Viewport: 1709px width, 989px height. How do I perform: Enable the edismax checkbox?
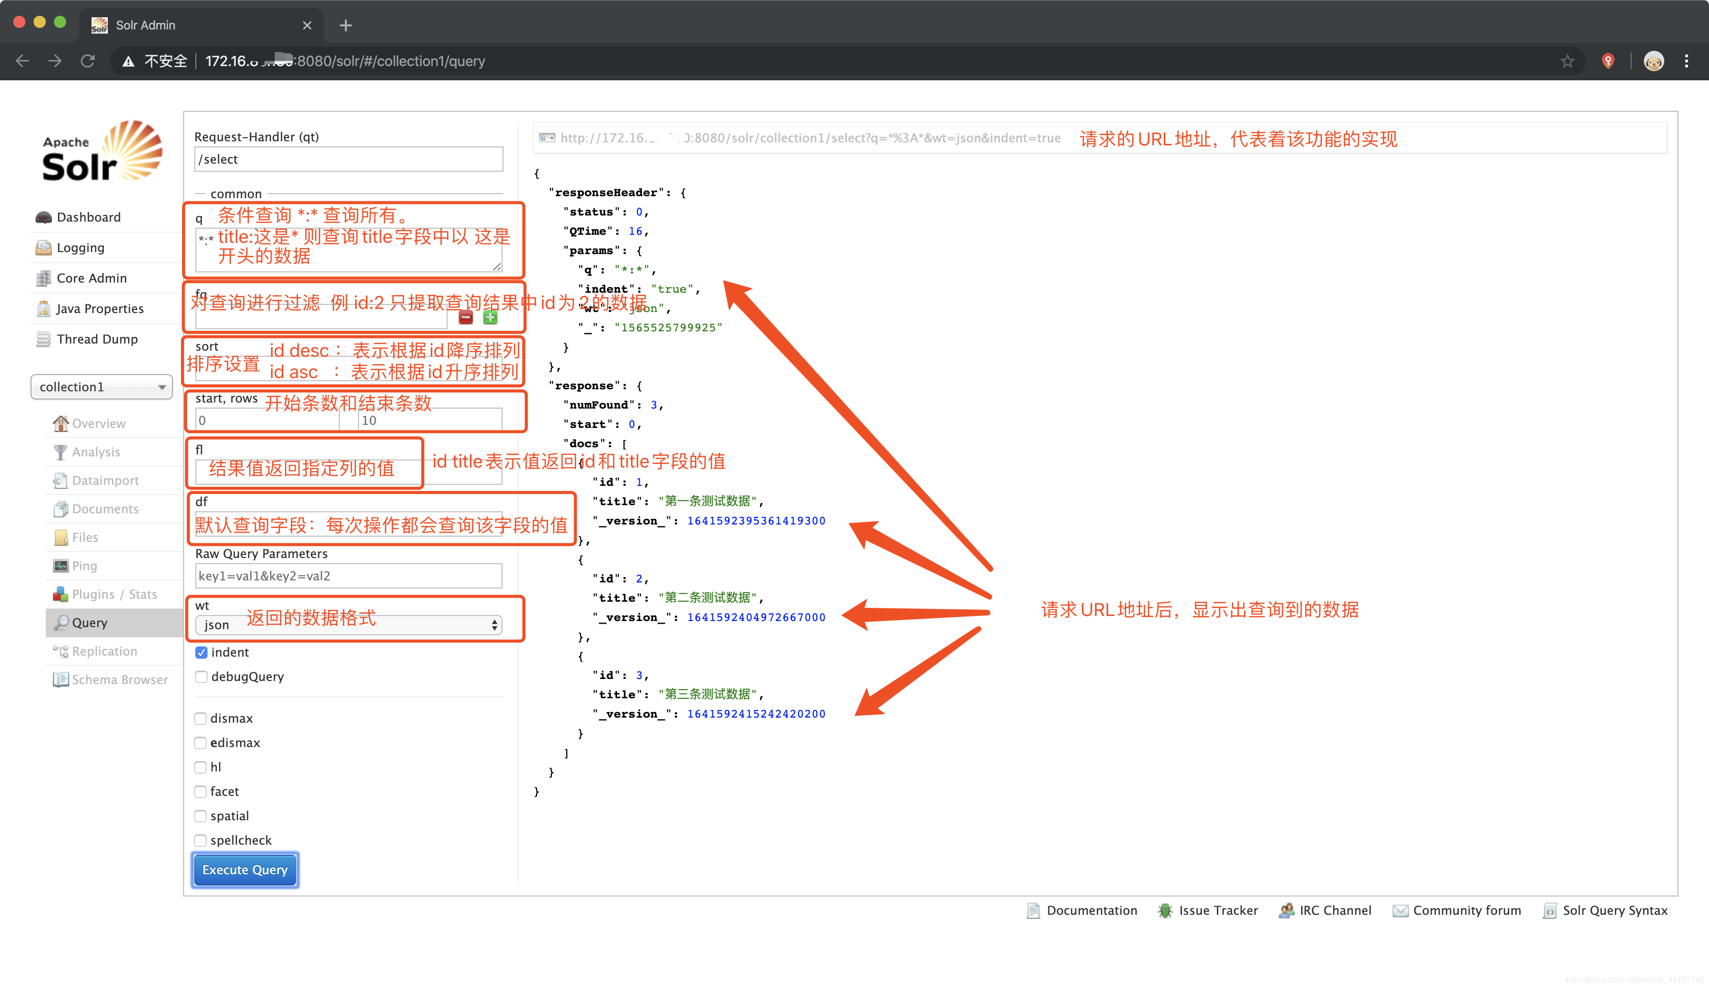point(201,743)
